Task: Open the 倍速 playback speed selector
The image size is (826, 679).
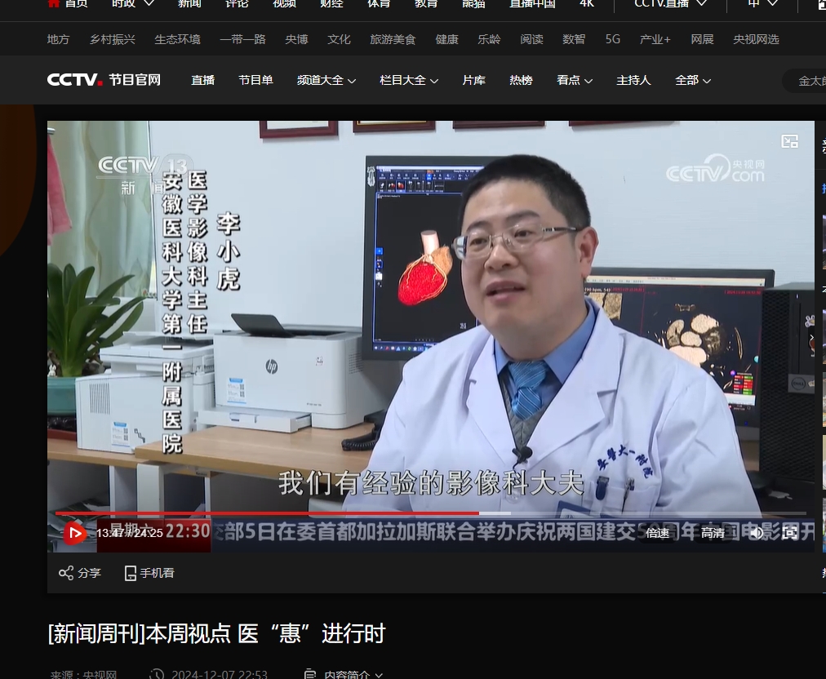Action: (657, 533)
